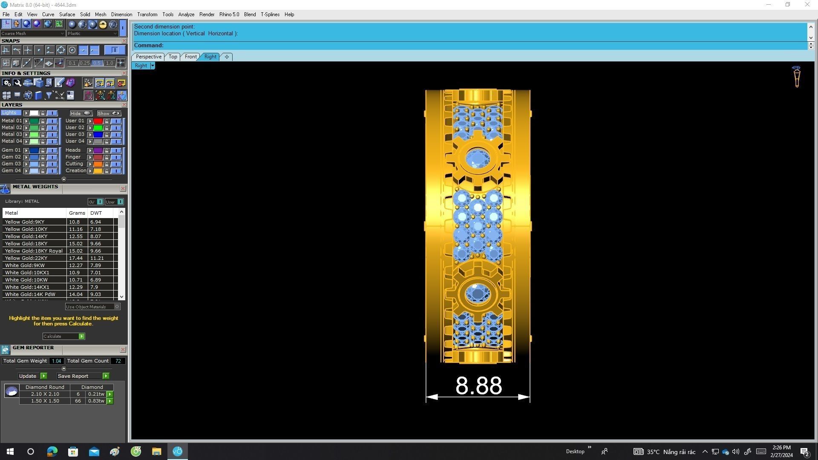Screen dimensions: 818x460
Task: Open the T-Splines menu
Action: [270, 14]
